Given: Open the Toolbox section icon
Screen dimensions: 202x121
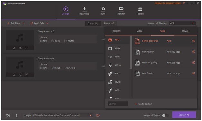Looking at the screenshot, I should click(x=140, y=9).
